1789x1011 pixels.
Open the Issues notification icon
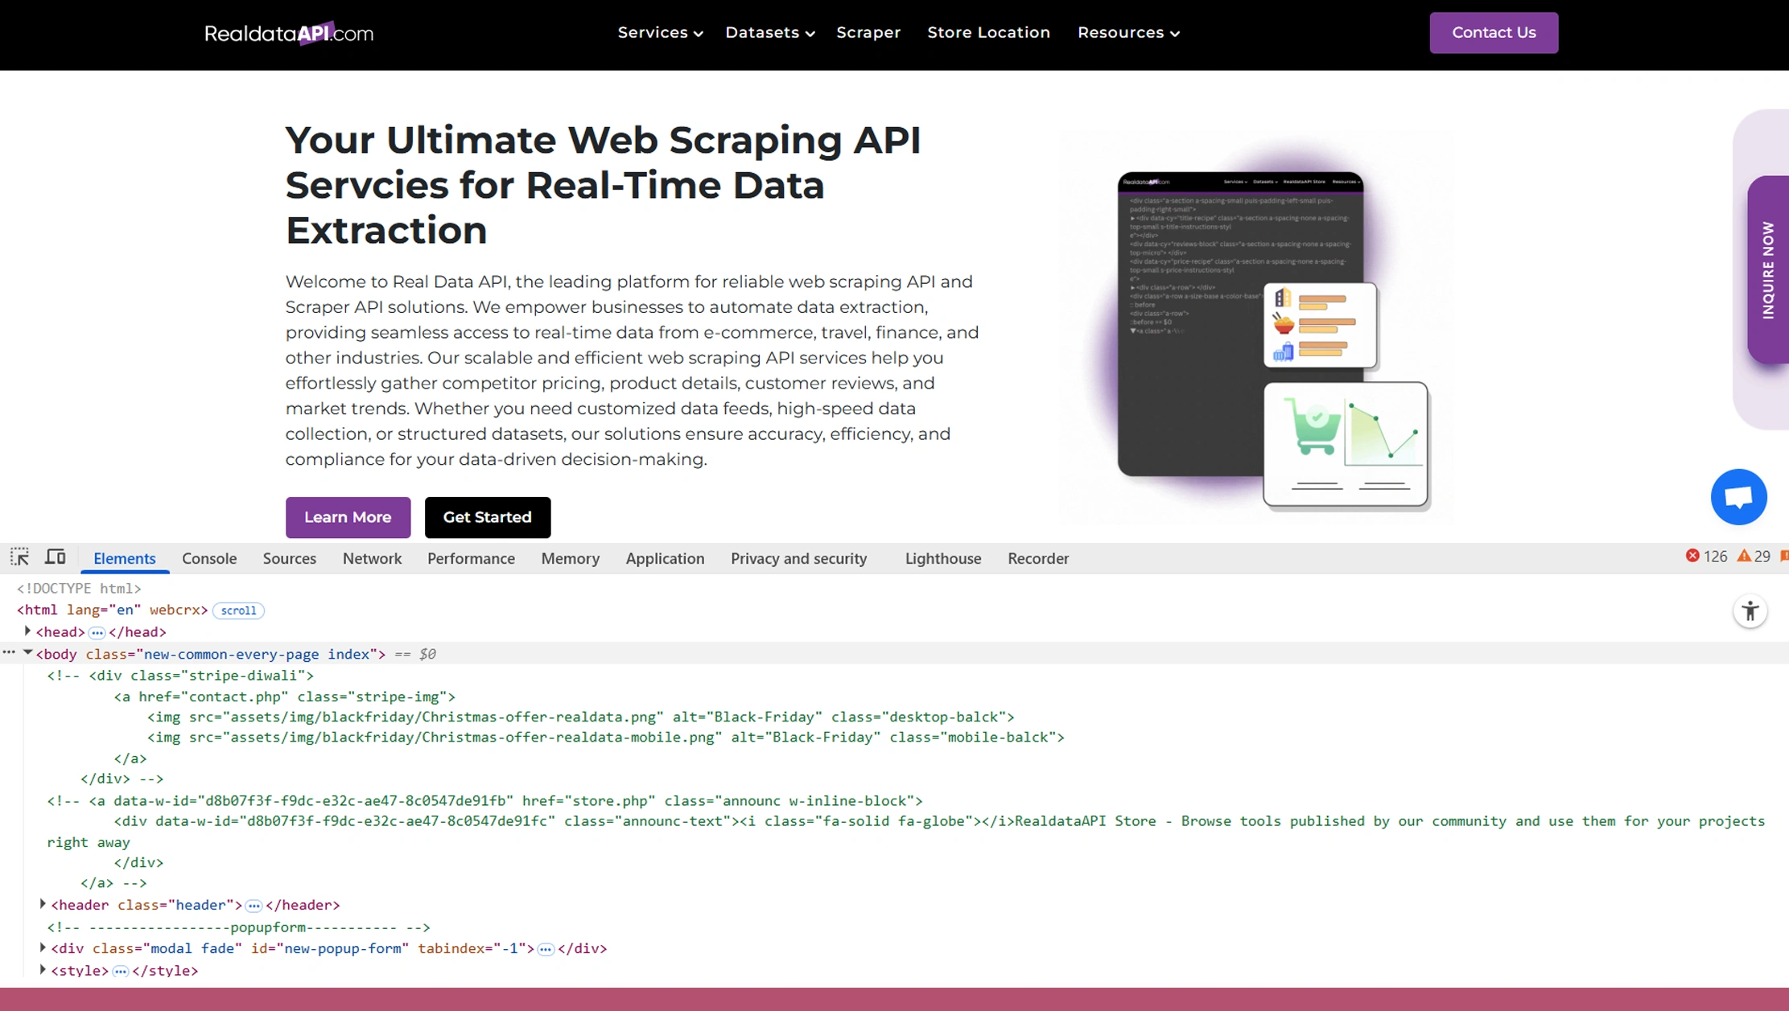click(x=1784, y=556)
